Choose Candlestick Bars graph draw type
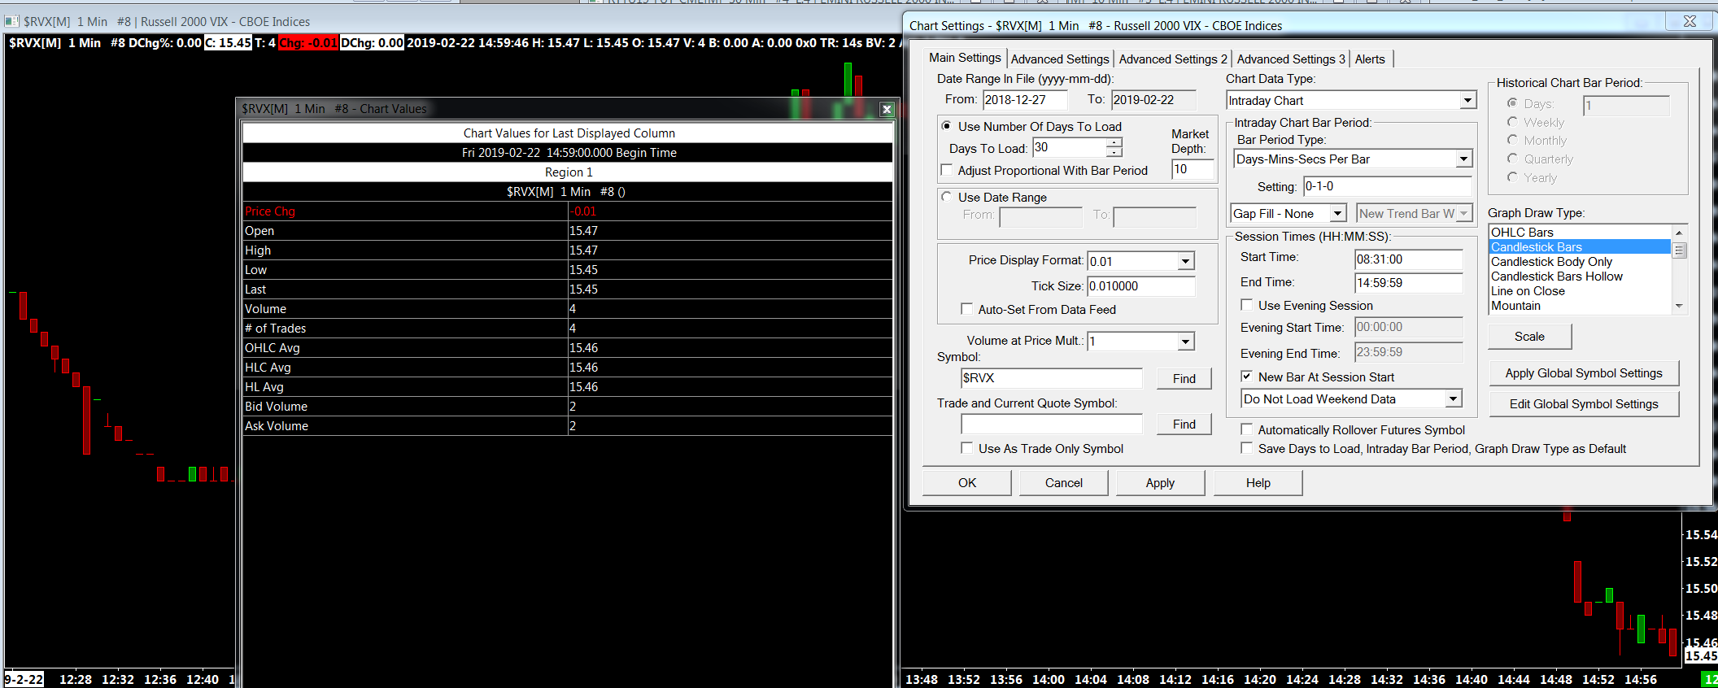This screenshot has width=1718, height=688. click(x=1580, y=247)
